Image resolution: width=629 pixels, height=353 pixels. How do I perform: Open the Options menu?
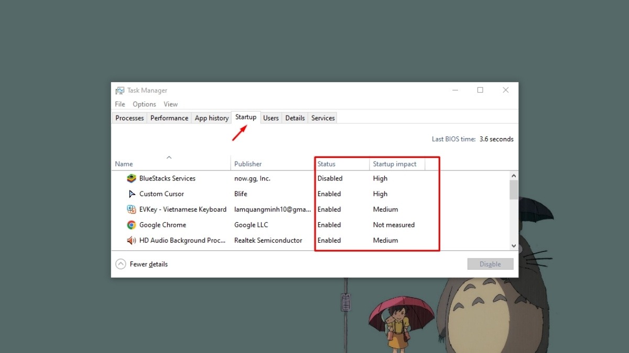(x=144, y=104)
